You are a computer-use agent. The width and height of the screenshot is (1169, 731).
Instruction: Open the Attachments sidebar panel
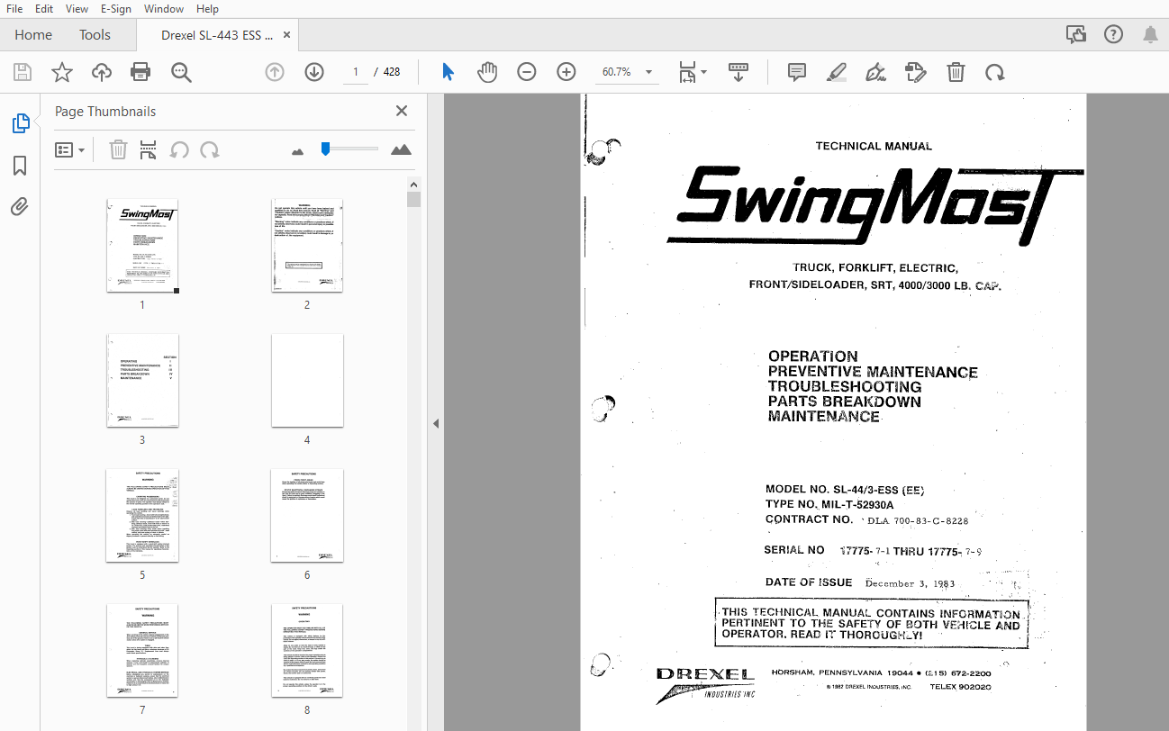point(20,207)
